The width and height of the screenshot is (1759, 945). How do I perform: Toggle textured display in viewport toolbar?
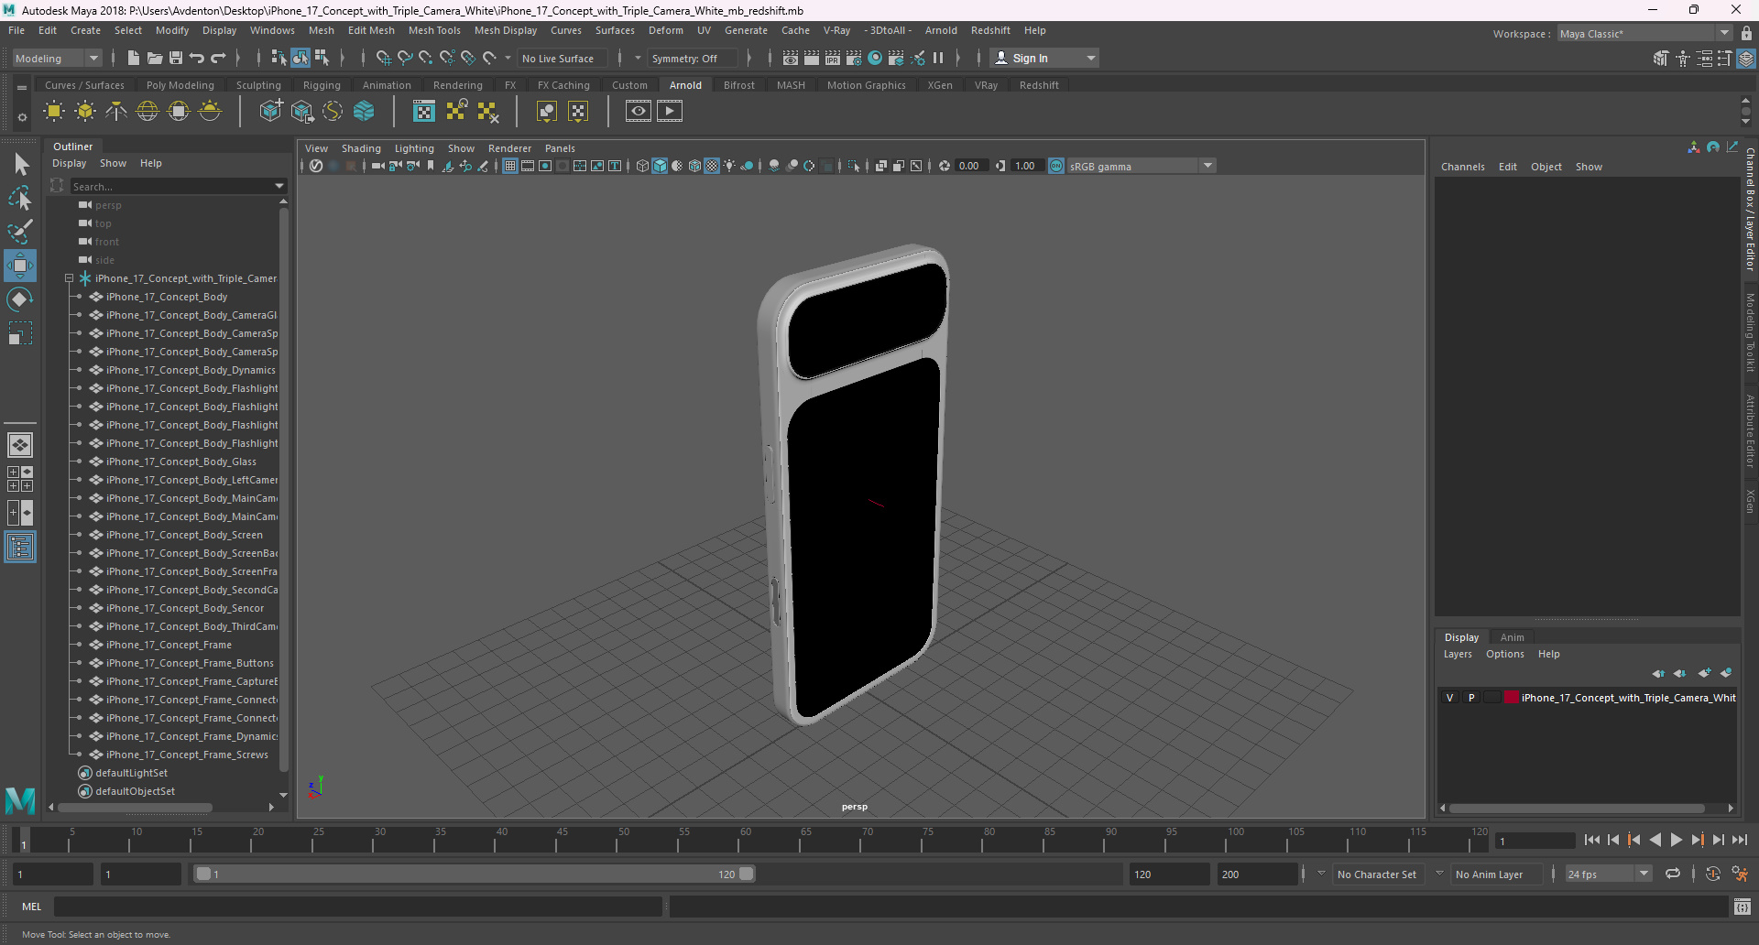tap(712, 166)
